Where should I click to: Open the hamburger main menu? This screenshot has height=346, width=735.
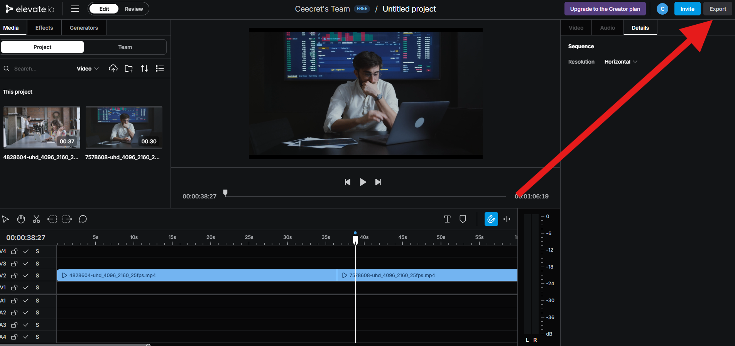pyautogui.click(x=75, y=8)
